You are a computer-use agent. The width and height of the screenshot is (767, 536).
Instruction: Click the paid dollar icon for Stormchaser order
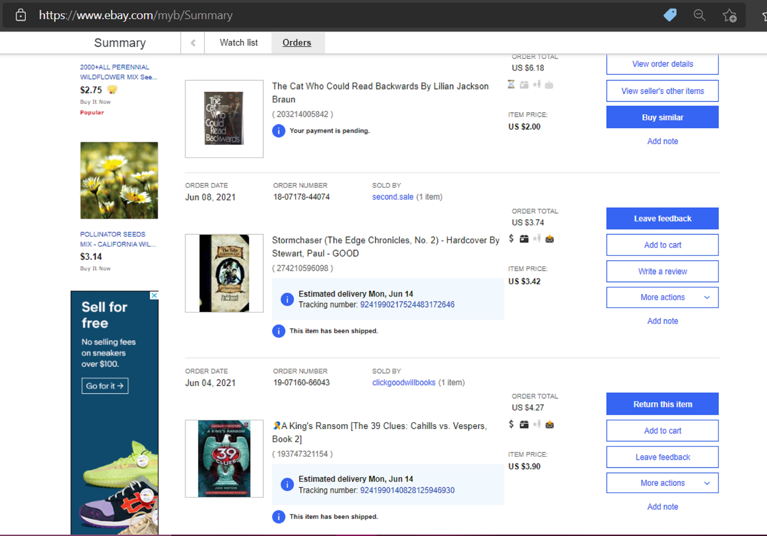[511, 238]
